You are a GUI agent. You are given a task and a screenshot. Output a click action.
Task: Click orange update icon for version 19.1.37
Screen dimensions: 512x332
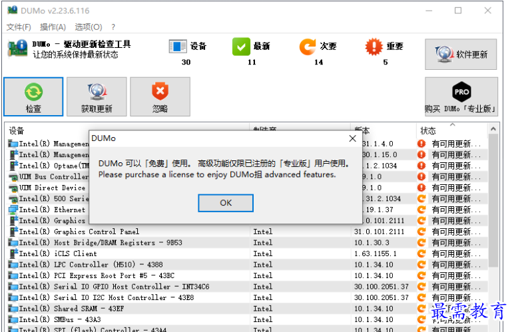[421, 210]
